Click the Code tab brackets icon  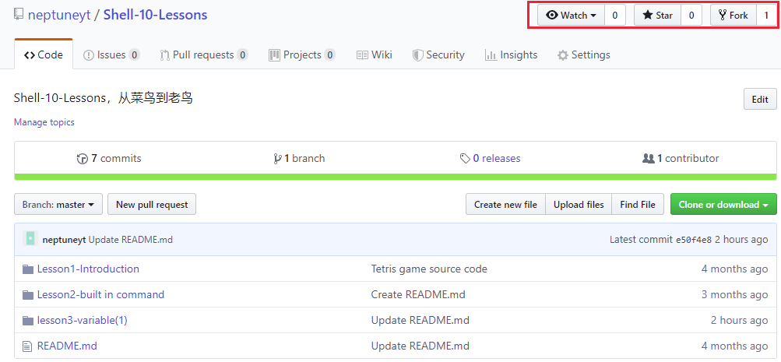tap(30, 55)
